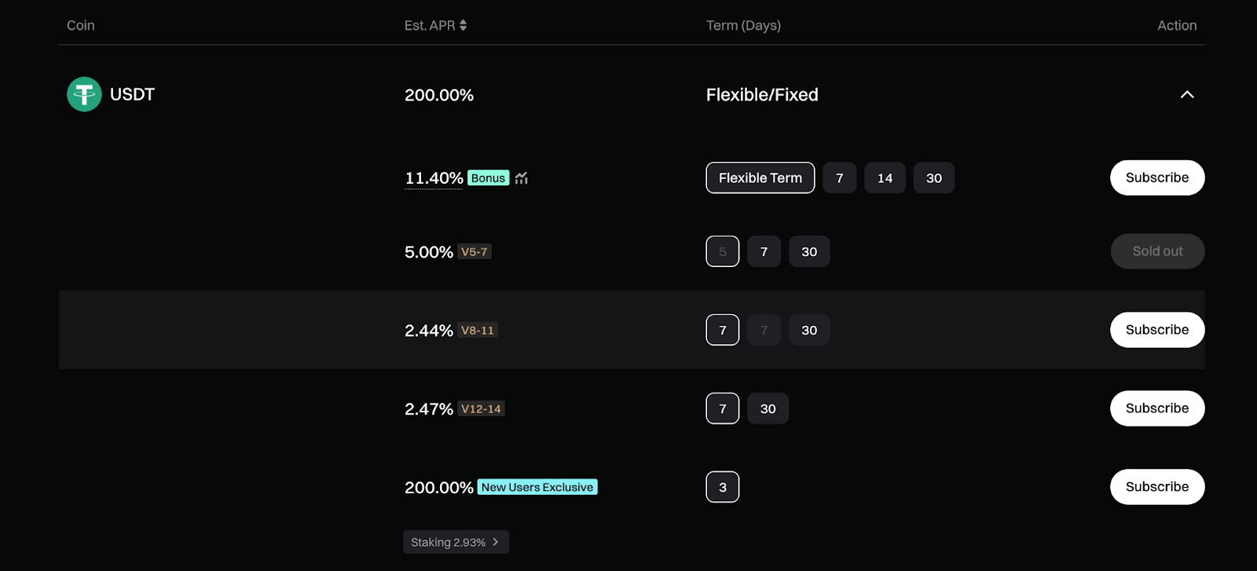This screenshot has width=1257, height=571.
Task: Choose 30-day term for V12-14 tier
Action: pyautogui.click(x=768, y=408)
